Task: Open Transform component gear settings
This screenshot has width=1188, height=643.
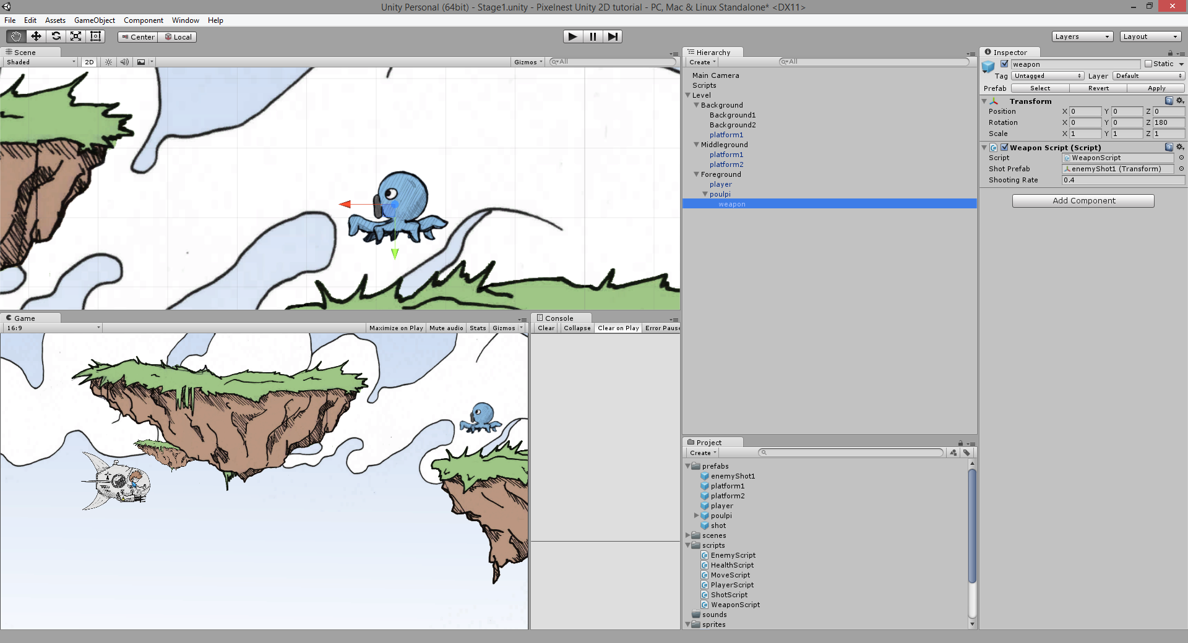Action: click(x=1180, y=101)
